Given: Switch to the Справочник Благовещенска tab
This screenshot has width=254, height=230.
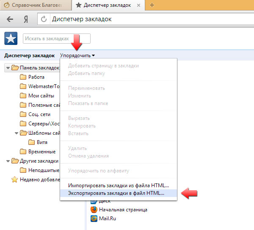Looking at the screenshot, I should click(x=36, y=5).
